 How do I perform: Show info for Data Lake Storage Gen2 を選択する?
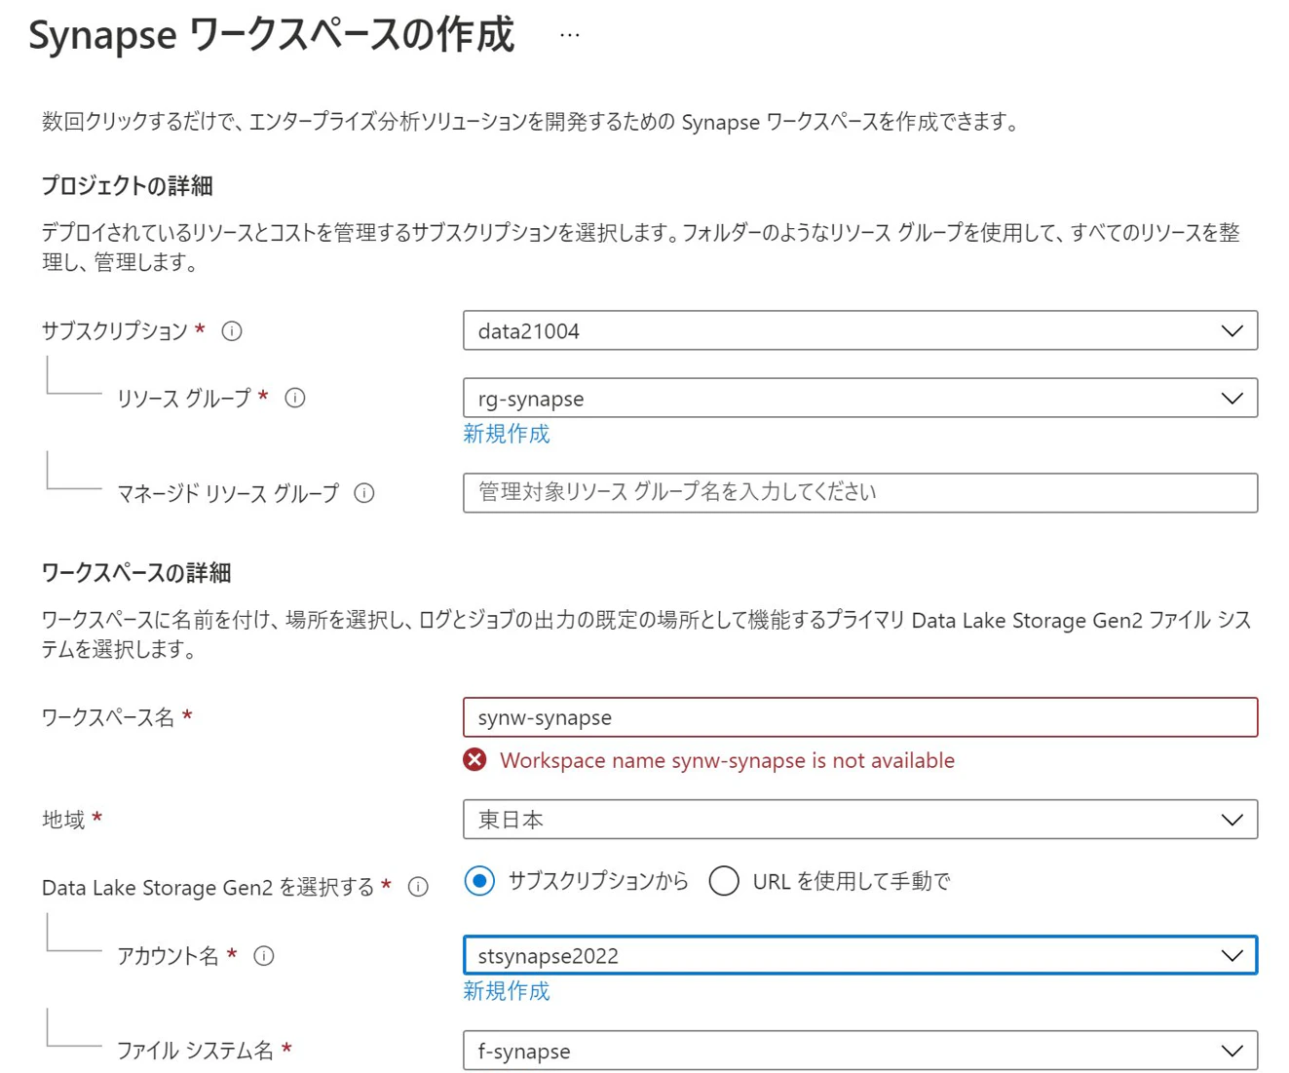pyautogui.click(x=418, y=887)
